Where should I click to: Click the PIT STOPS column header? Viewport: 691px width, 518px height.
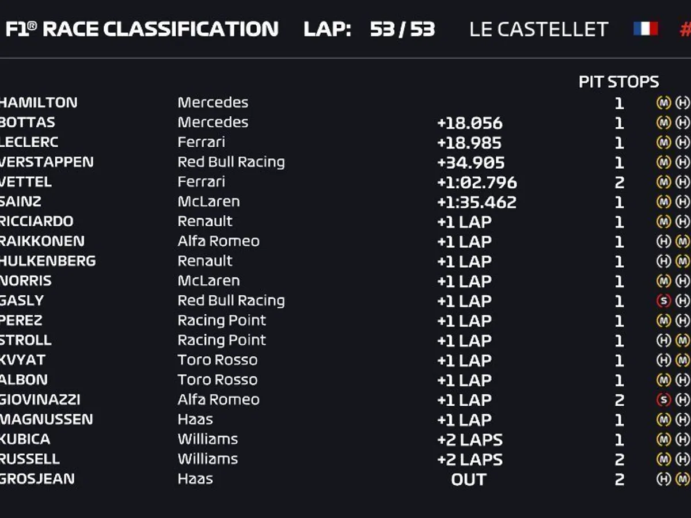click(x=618, y=82)
